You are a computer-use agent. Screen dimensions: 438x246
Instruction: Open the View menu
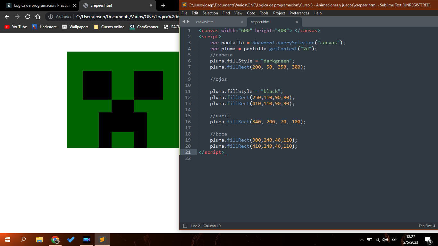point(238,13)
